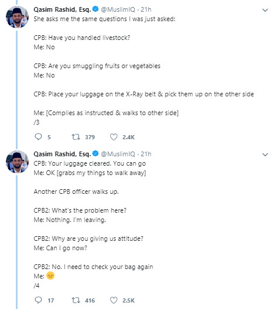
Task: Expand the options caret on second tweet
Action: pos(265,154)
